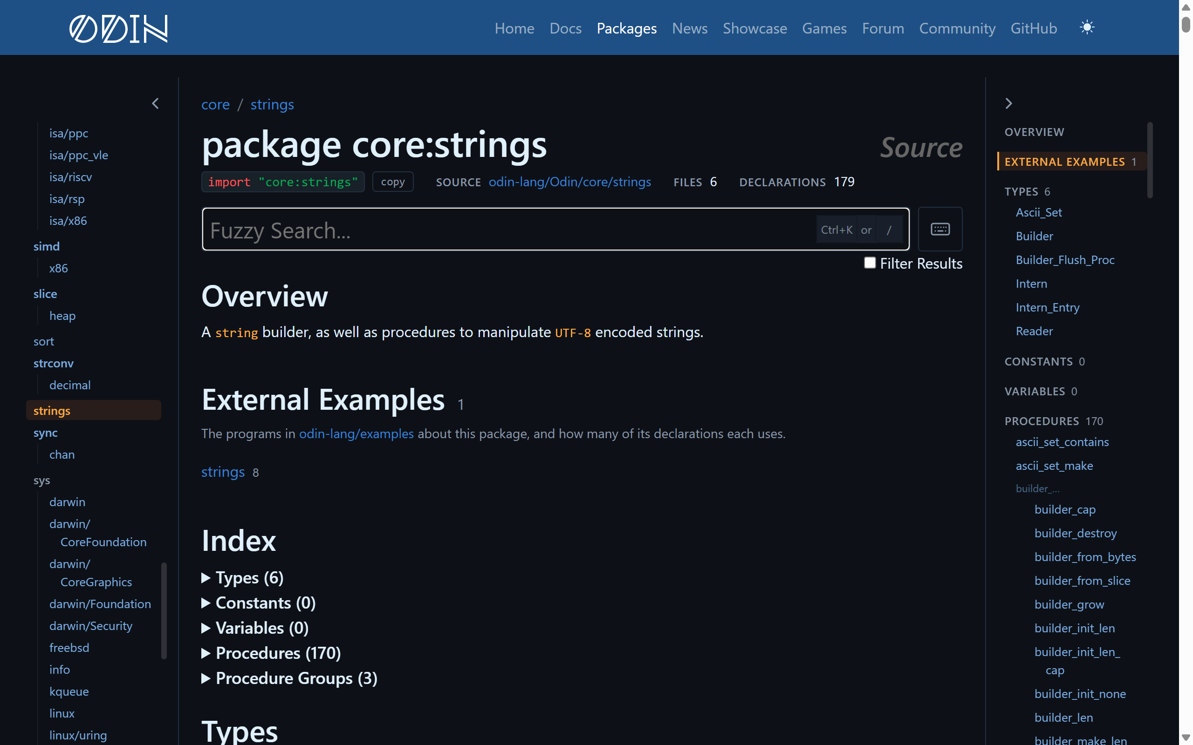Click the left sidebar scrollbar thumb

[x=164, y=610]
